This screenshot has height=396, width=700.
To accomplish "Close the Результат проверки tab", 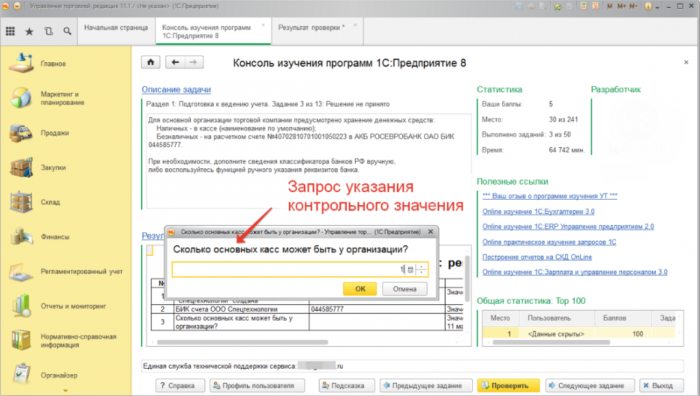I will click(x=355, y=25).
